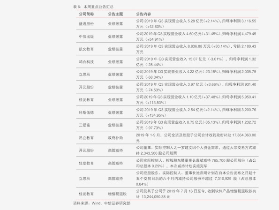The width and height of the screenshot is (279, 210).
Task: Click the table title 表 6：本周重点公告汇总
Action: point(93,7)
